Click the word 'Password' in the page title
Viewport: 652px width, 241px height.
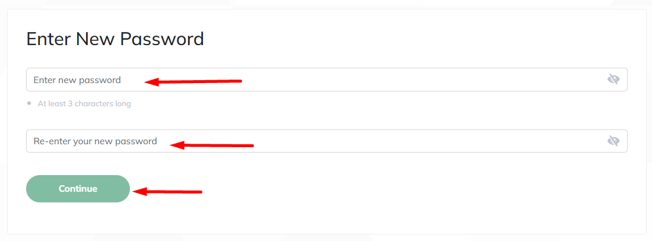[162, 39]
